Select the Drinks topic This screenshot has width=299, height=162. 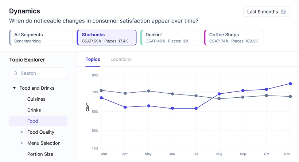(34, 110)
